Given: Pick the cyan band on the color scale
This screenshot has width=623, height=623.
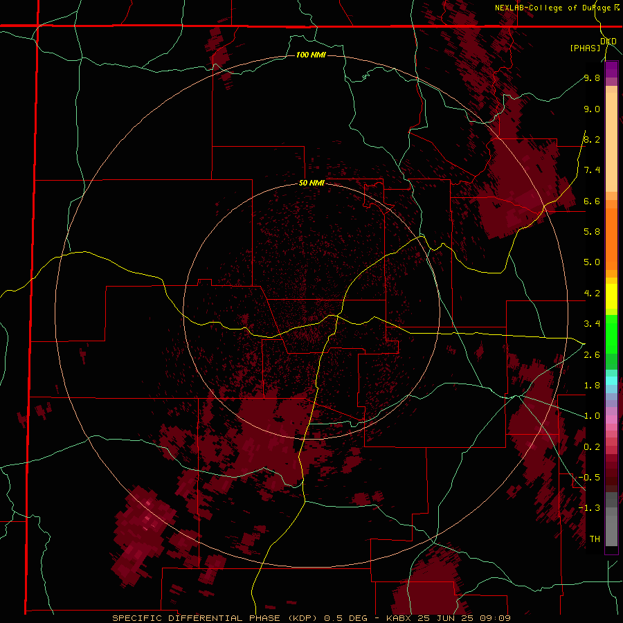Looking at the screenshot, I should click(611, 381).
